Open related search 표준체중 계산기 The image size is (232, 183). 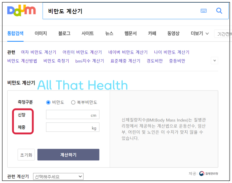pos(125,61)
